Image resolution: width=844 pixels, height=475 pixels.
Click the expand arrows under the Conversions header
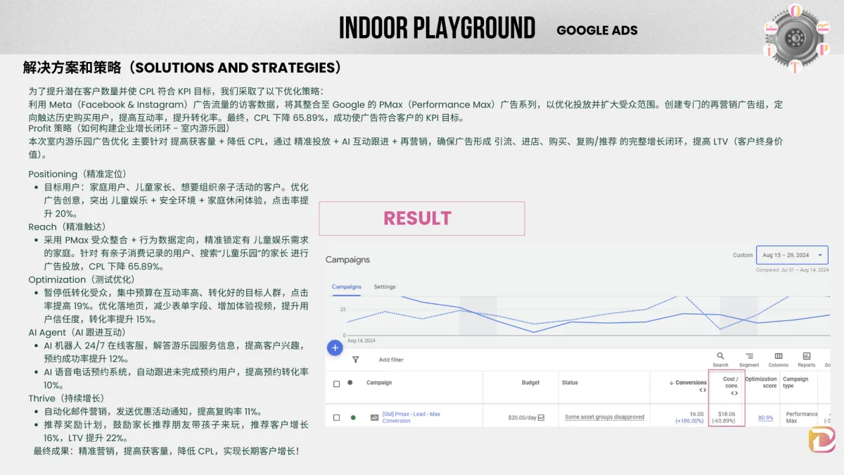pyautogui.click(x=702, y=390)
